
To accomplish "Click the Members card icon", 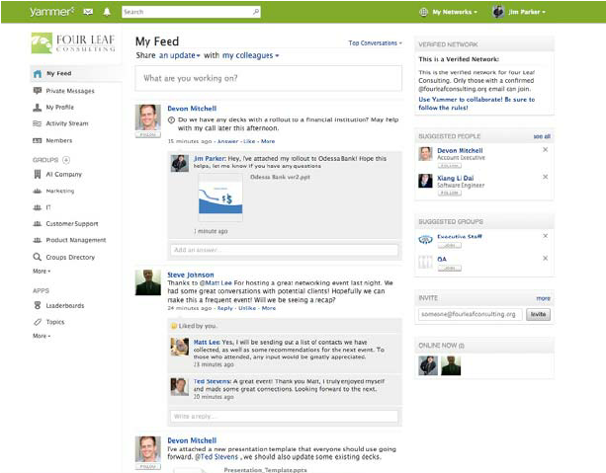I will click(x=38, y=140).
